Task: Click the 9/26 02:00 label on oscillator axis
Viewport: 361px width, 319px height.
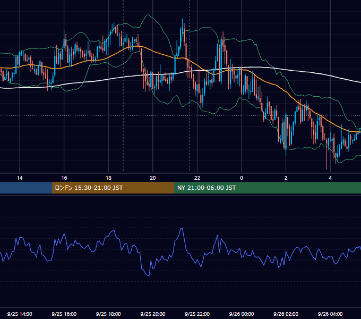Action: pyautogui.click(x=286, y=314)
